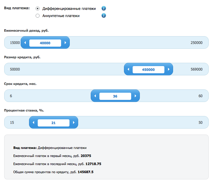Screen dimensions: 212x186
Task: Decrease monthly income with left arrow
Action: click(25, 43)
